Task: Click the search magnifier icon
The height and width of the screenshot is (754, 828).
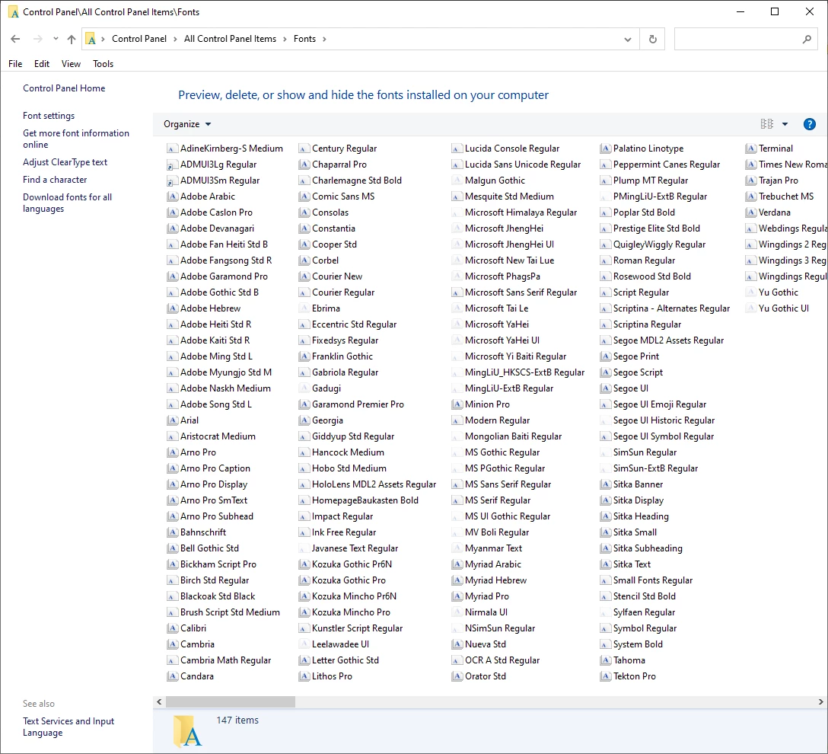Action: (x=807, y=39)
